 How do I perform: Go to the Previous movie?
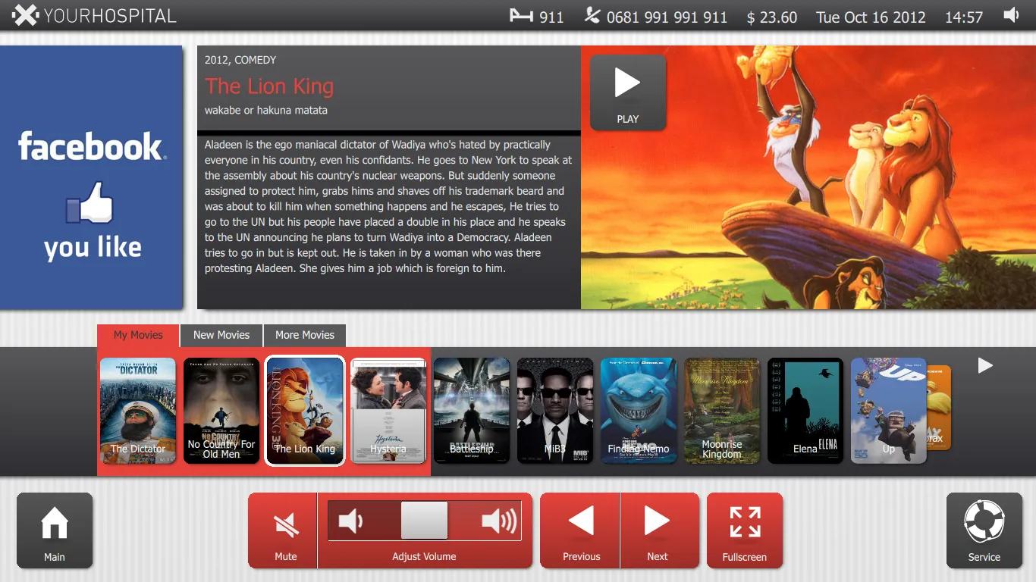tap(581, 530)
